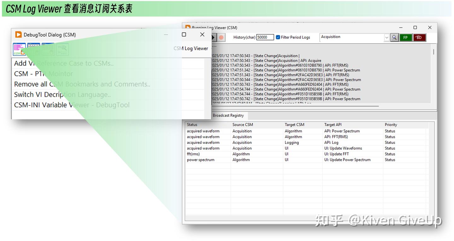The image size is (454, 241).
Task: Click Remove all CSM Bookmarks and Comments
Action: click(x=82, y=84)
